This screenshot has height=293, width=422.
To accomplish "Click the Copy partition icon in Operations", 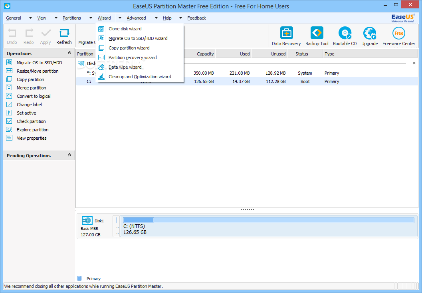I will (9, 79).
